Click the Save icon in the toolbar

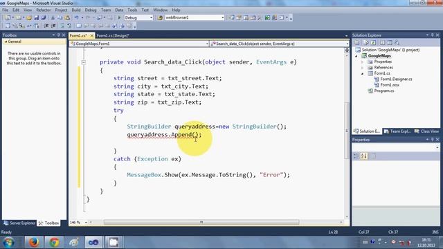pos(37,18)
